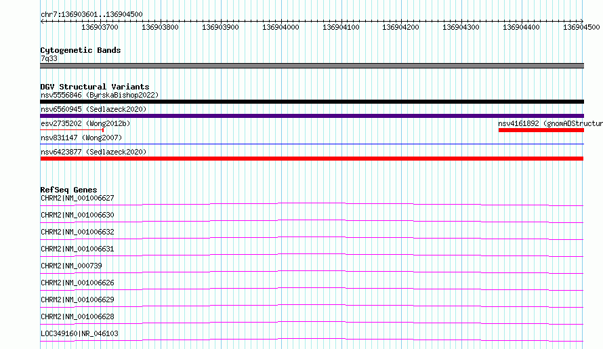Click ruler position 136904300
Image resolution: width=603 pixels, height=349 pixels.
(461, 27)
